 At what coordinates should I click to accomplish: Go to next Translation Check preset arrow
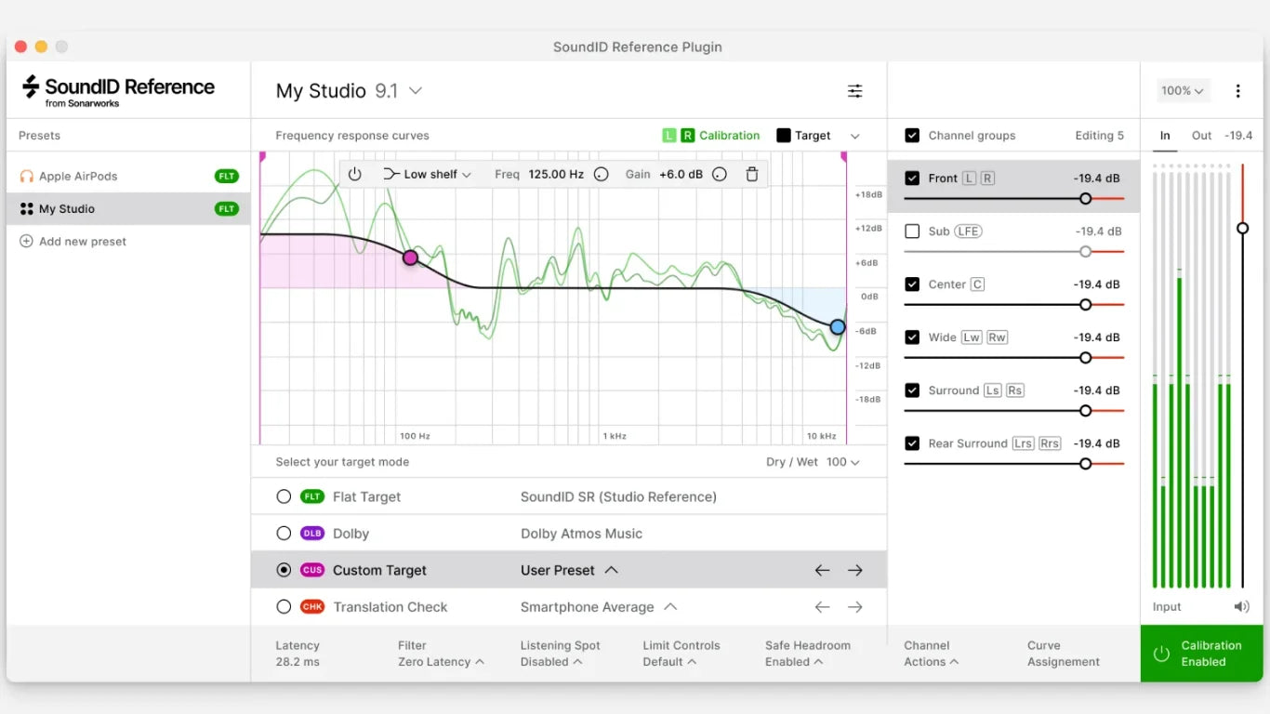(855, 607)
